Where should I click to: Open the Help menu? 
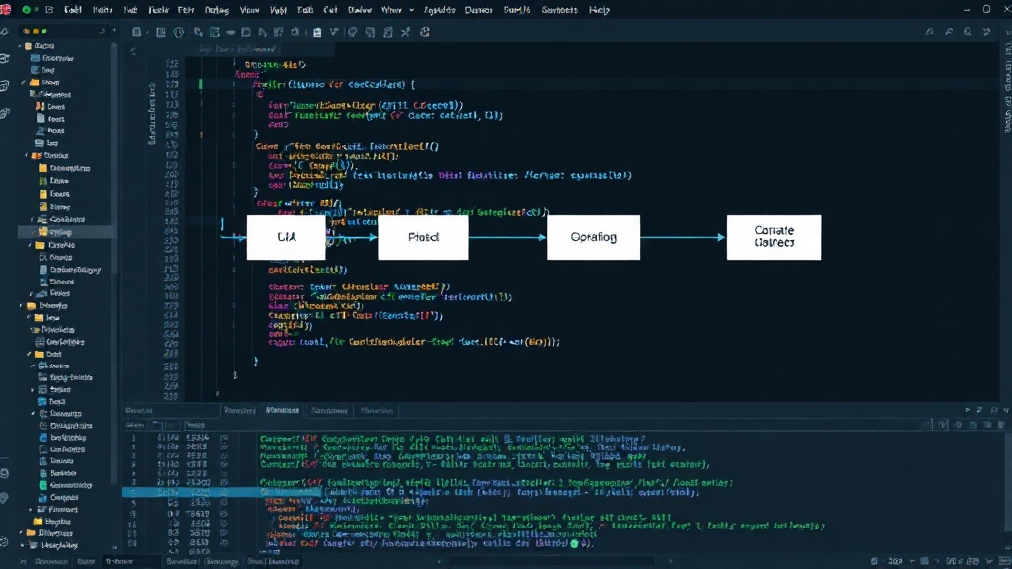pos(599,10)
